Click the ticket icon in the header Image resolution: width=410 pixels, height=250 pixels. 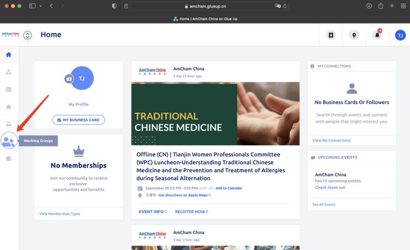pyautogui.click(x=331, y=35)
